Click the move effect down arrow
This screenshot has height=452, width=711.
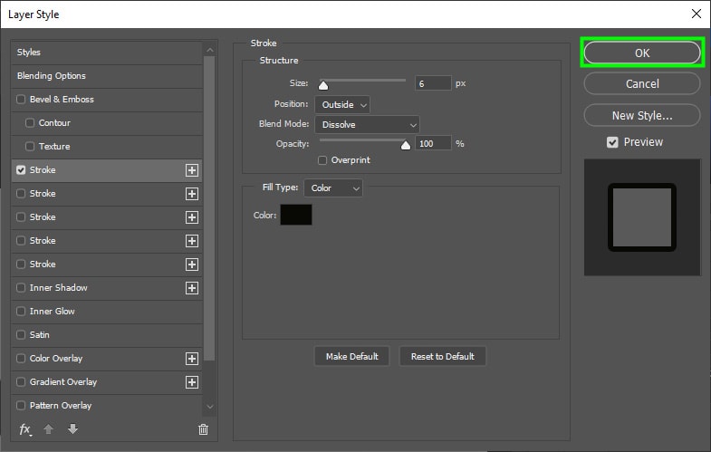click(72, 428)
